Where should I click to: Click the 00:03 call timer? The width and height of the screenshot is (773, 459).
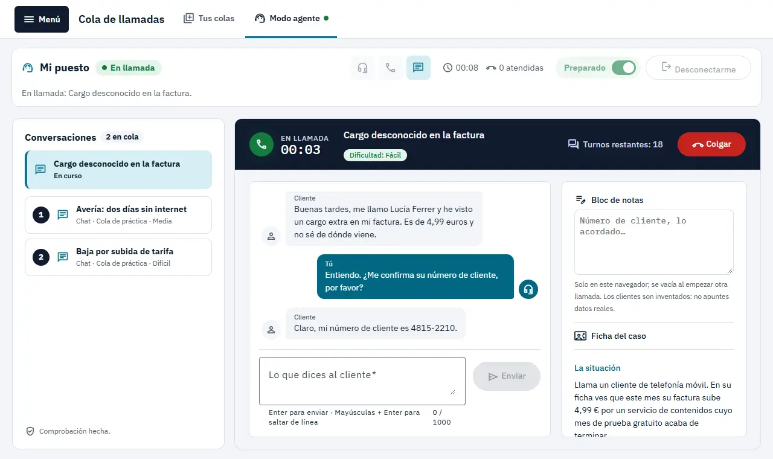[x=301, y=150]
